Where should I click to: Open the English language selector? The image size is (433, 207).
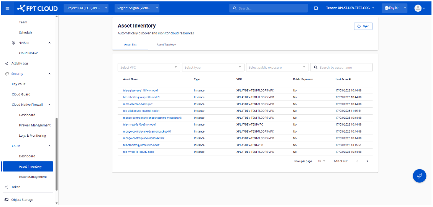(x=394, y=8)
